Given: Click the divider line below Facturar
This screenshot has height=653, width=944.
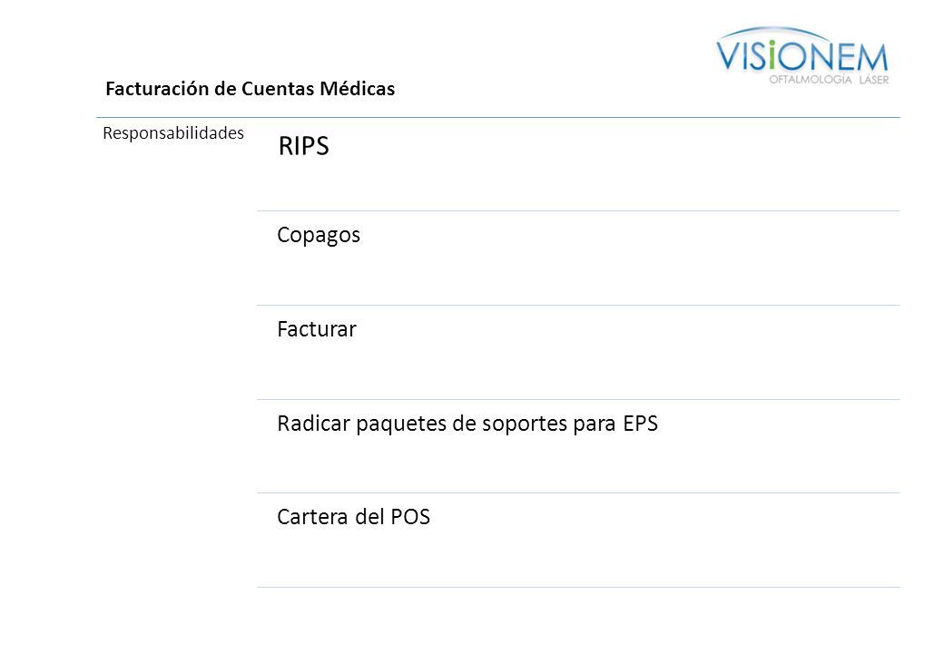Looking at the screenshot, I should coord(578,399).
